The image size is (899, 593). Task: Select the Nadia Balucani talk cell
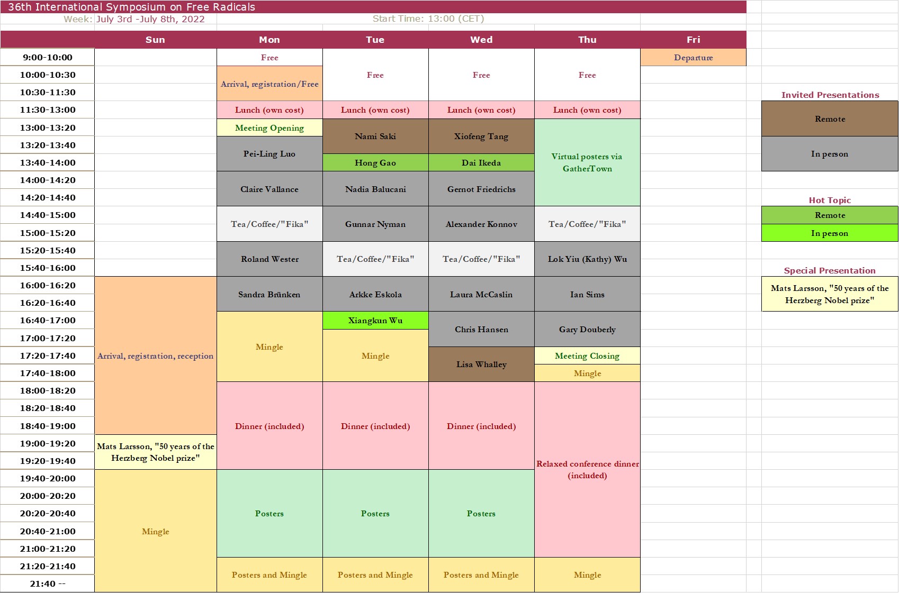pyautogui.click(x=375, y=189)
